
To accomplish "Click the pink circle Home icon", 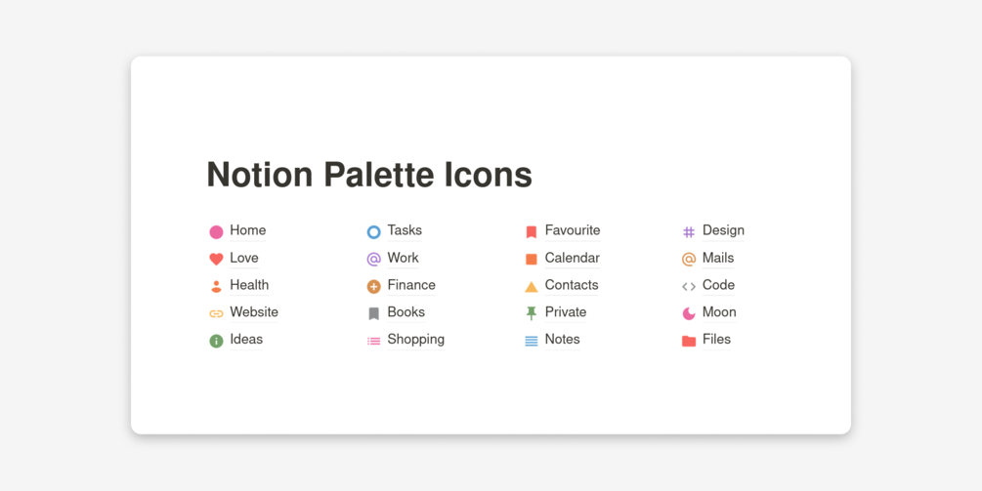I will pos(216,231).
